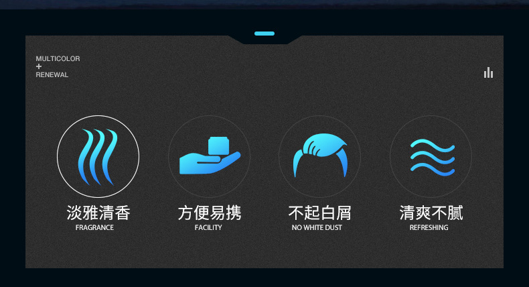This screenshot has width=529, height=287.
Task: Click the fragrance wavy lines icon
Action: (98, 157)
